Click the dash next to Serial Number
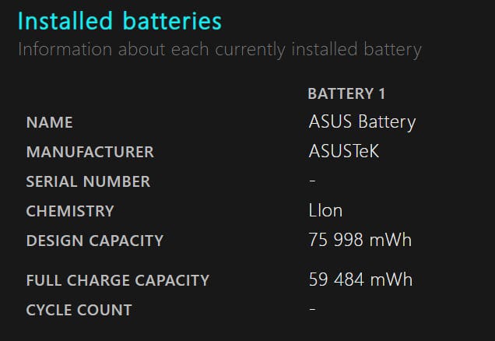 312,181
